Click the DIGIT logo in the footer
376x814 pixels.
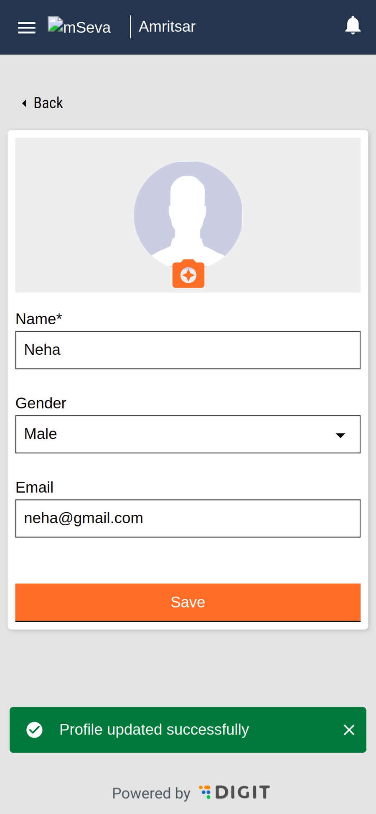(235, 792)
